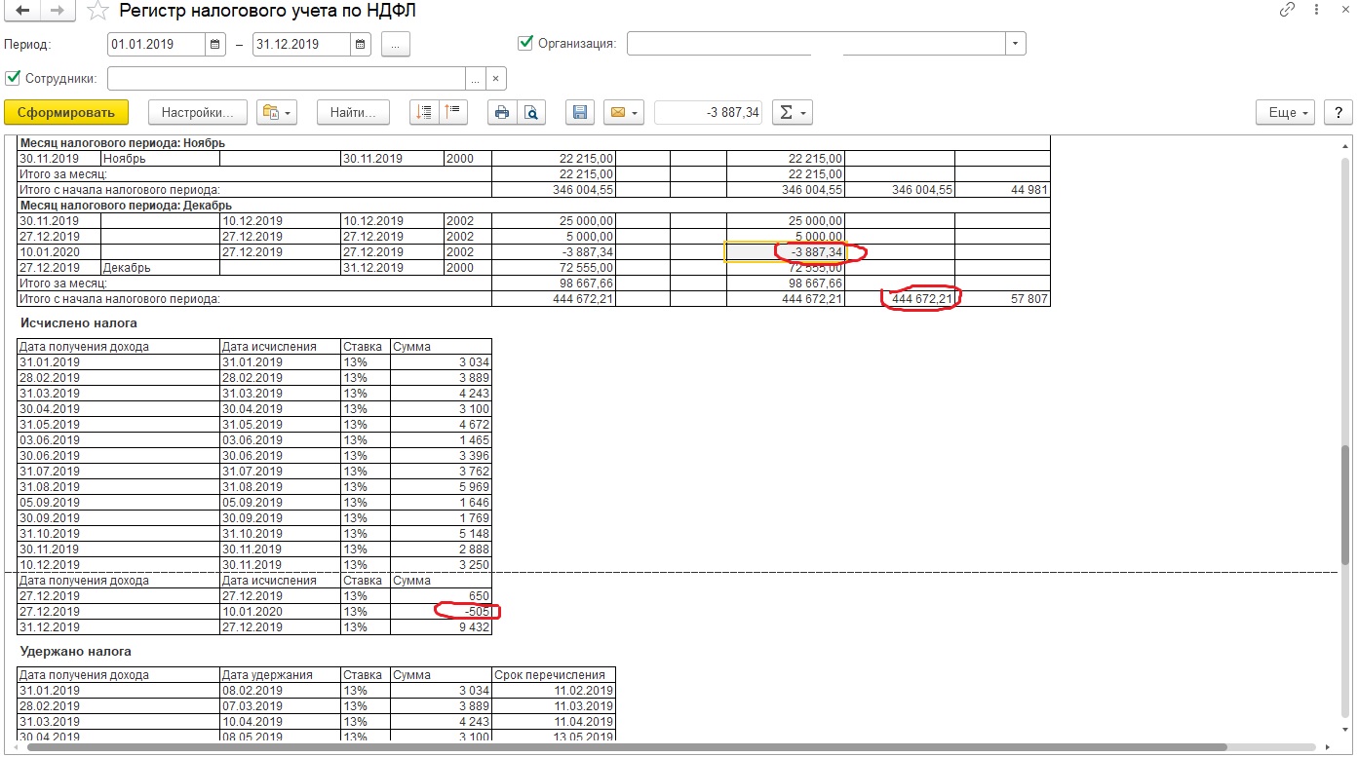Save the report with the diskette icon
Image resolution: width=1358 pixels, height=757 pixels.
tap(580, 112)
